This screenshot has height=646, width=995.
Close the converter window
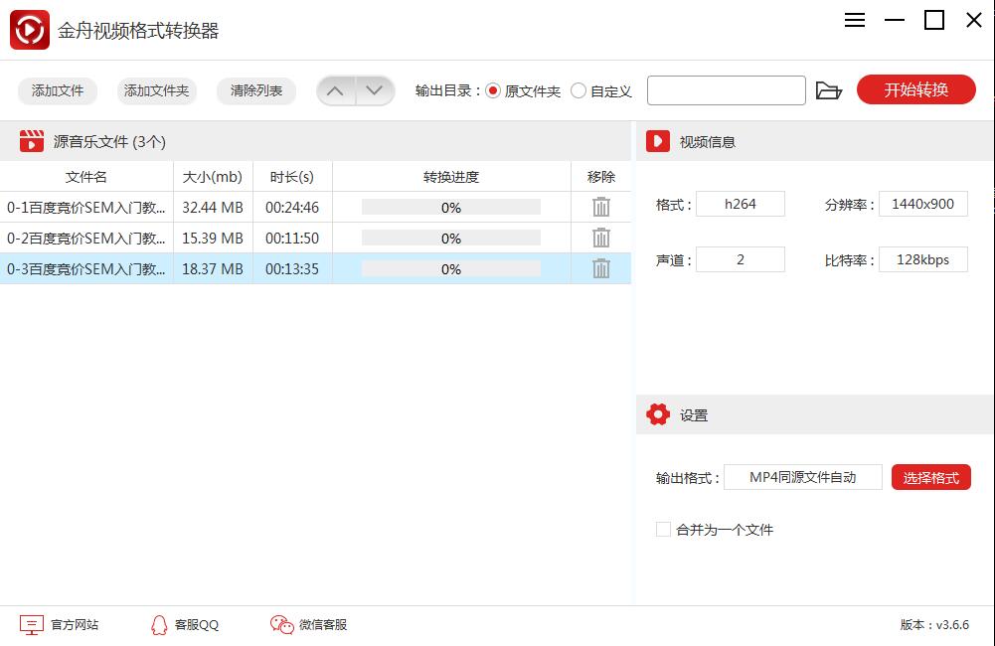[x=974, y=20]
